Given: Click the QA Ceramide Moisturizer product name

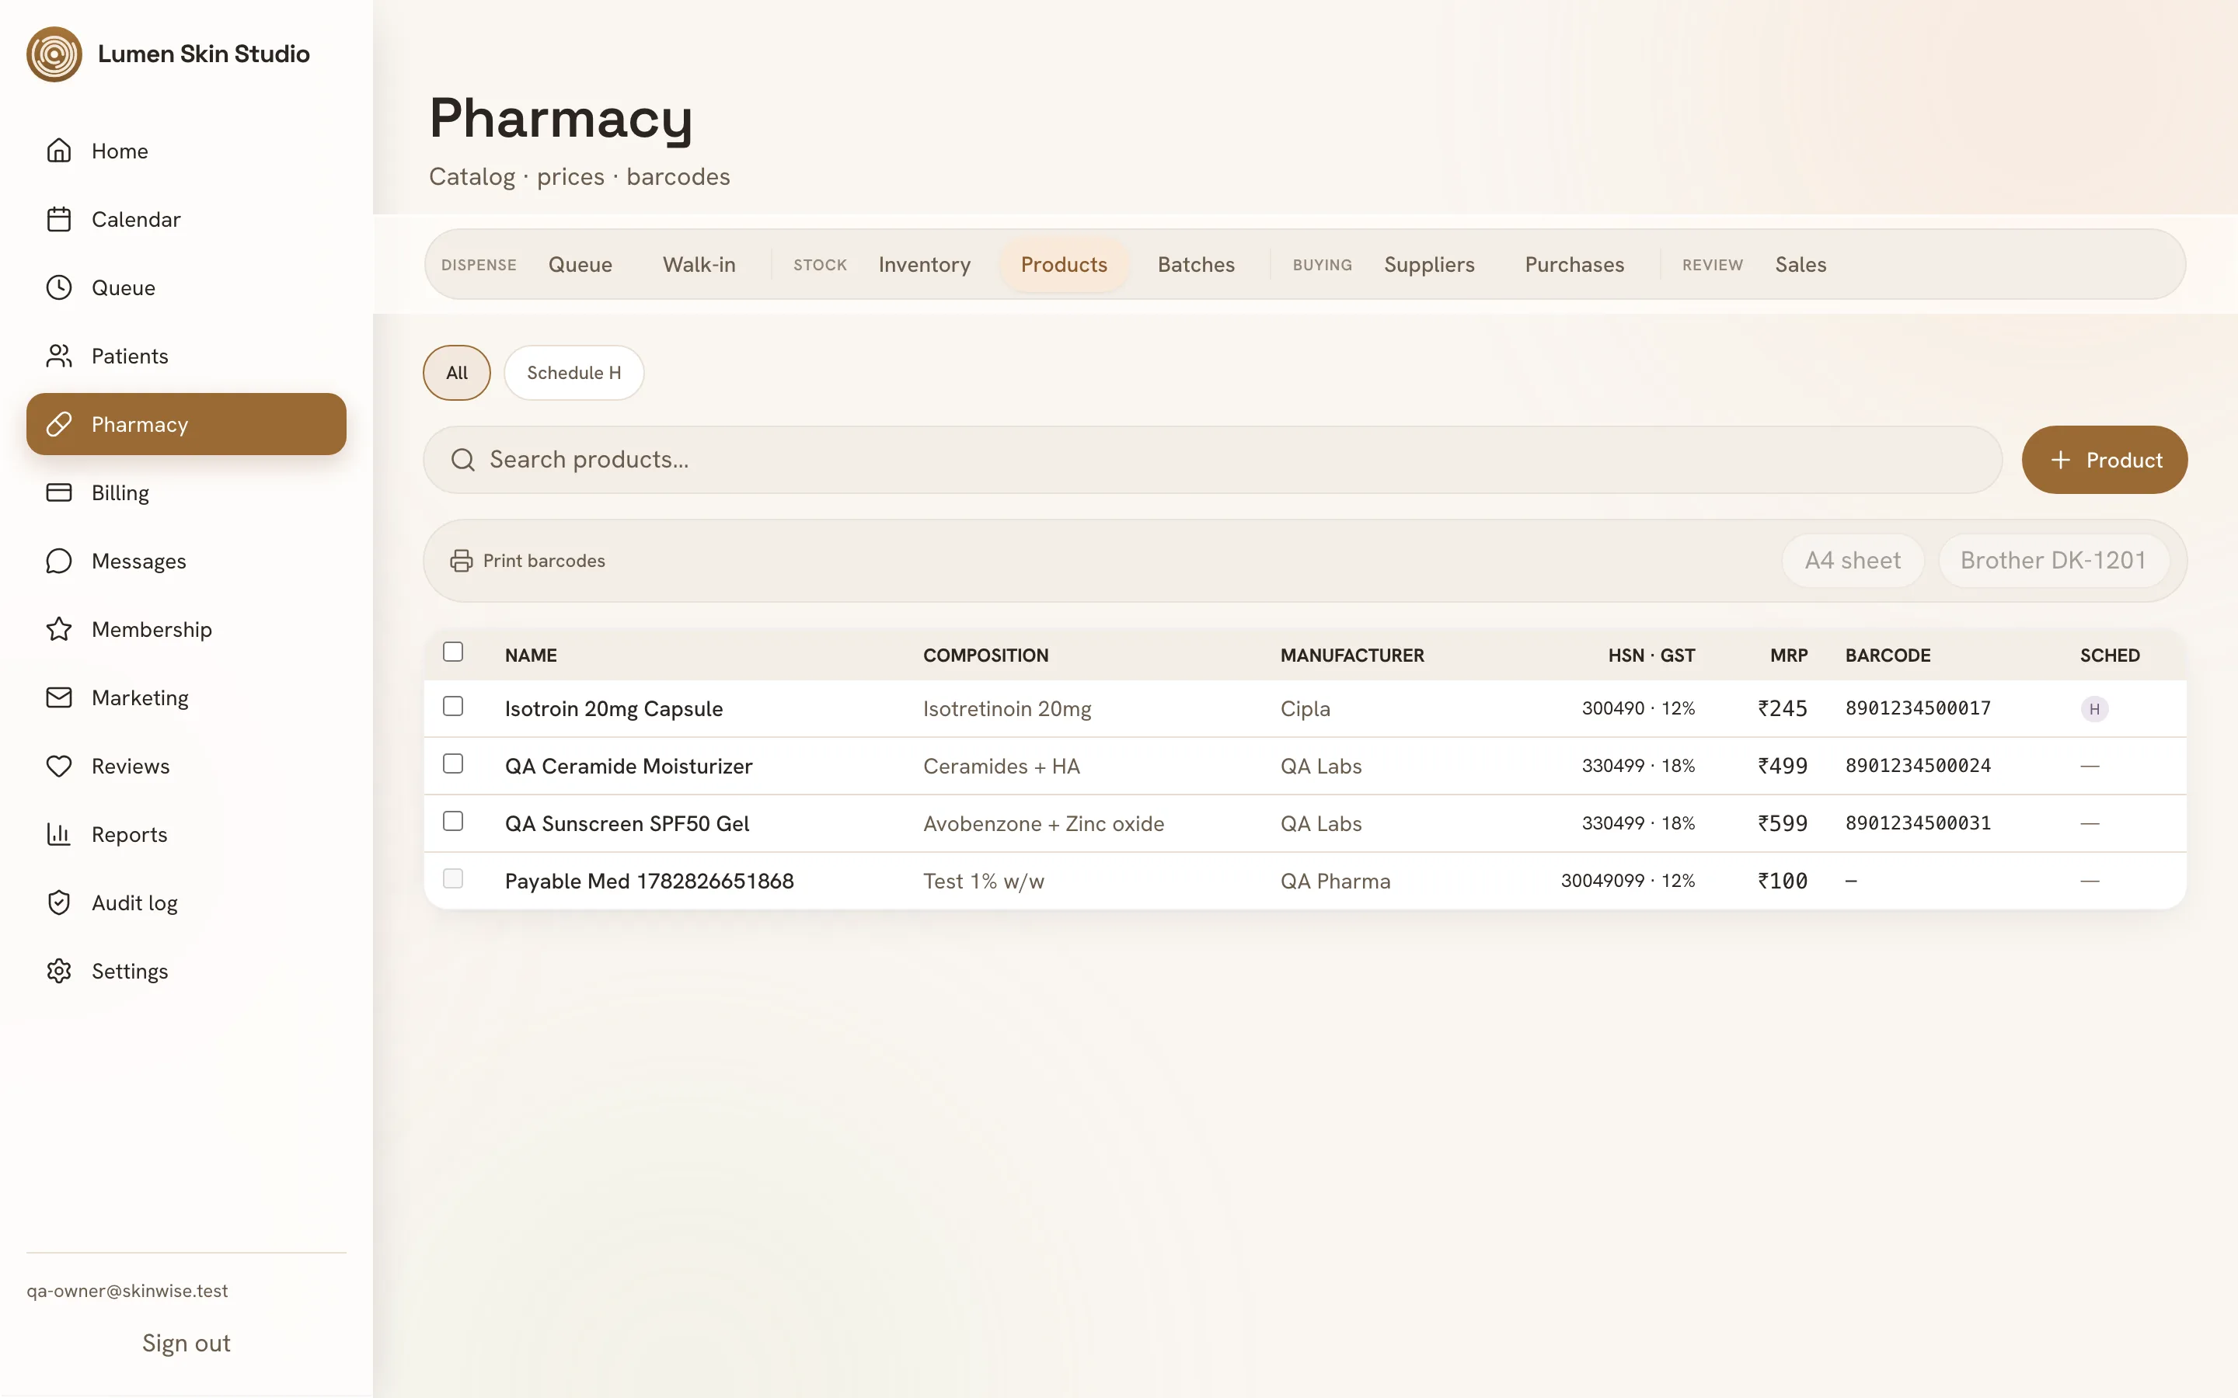Looking at the screenshot, I should (629, 767).
